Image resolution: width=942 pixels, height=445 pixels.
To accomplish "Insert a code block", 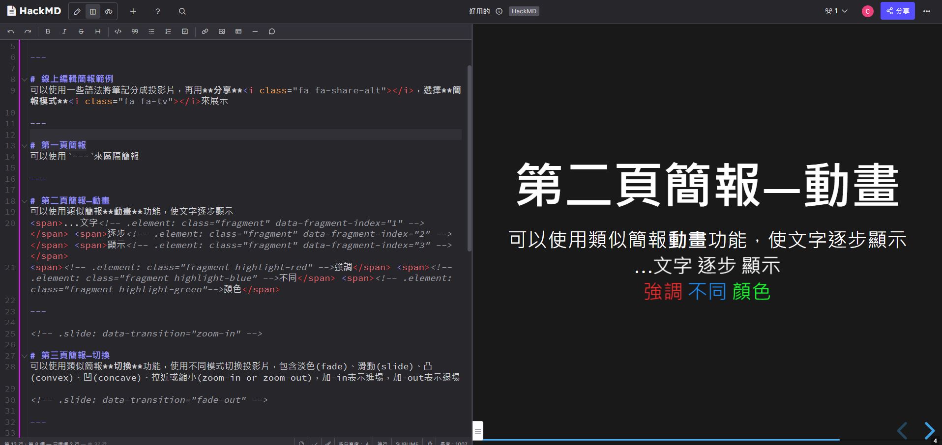I will 118,31.
